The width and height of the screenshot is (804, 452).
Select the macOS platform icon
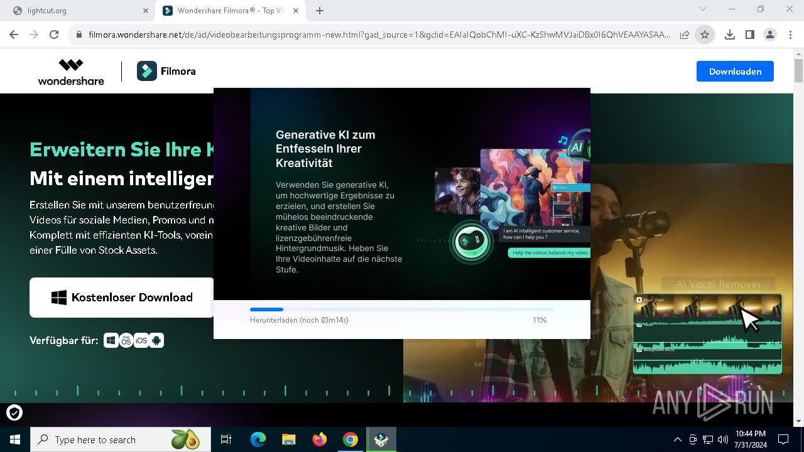(x=126, y=340)
